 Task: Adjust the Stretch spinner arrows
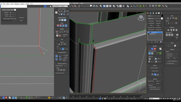[x=15, y=16]
